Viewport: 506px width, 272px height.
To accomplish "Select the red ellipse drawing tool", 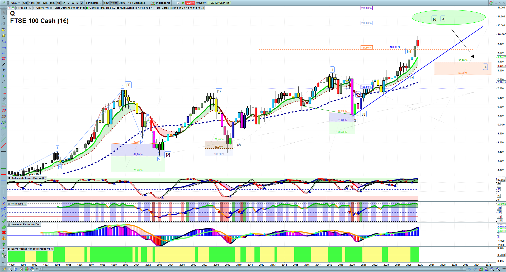I will click(4, 111).
